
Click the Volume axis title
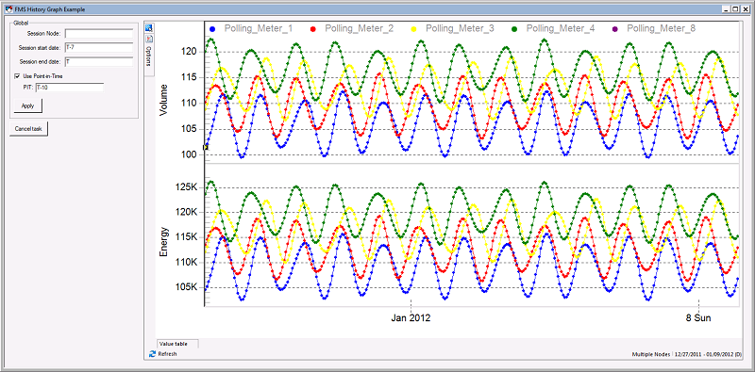(164, 100)
